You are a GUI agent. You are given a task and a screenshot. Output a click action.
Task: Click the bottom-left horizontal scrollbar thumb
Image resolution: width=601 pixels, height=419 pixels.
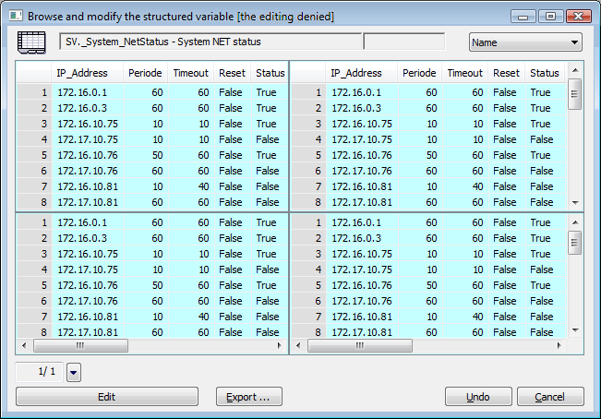[x=80, y=346]
